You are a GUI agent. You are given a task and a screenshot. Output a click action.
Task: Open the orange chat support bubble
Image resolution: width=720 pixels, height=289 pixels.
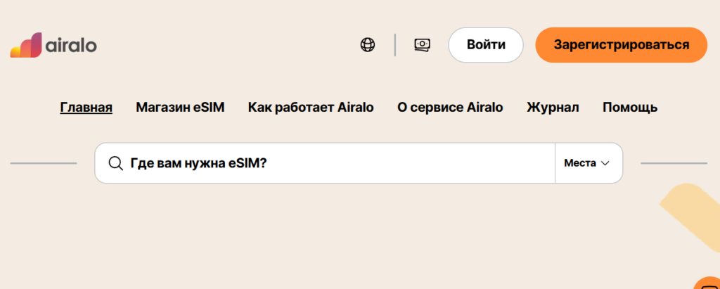(707, 283)
